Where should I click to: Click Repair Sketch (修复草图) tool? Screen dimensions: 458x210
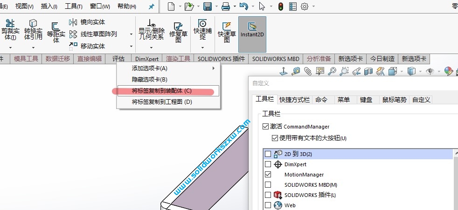178,32
